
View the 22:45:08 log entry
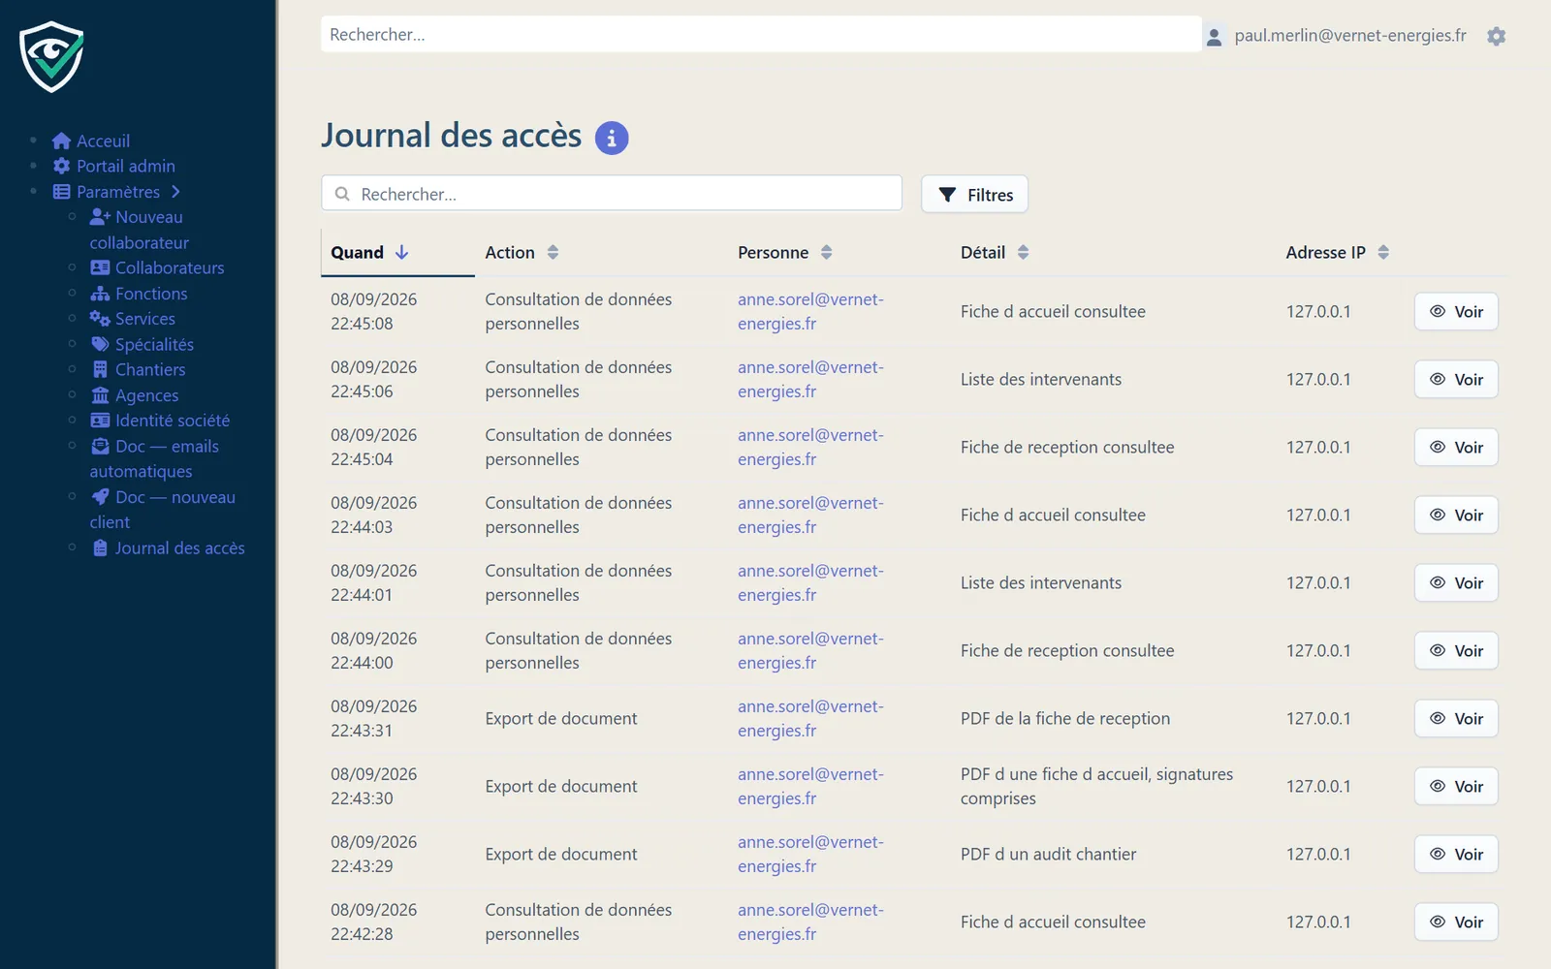click(x=1456, y=311)
